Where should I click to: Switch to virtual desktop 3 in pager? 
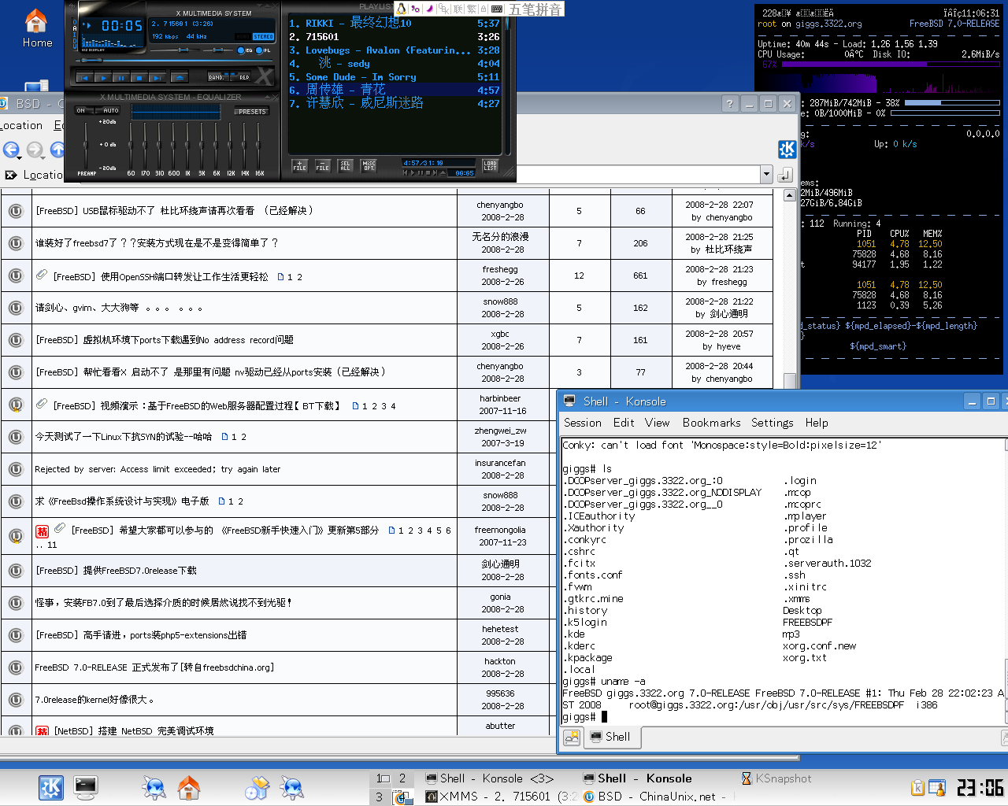380,797
